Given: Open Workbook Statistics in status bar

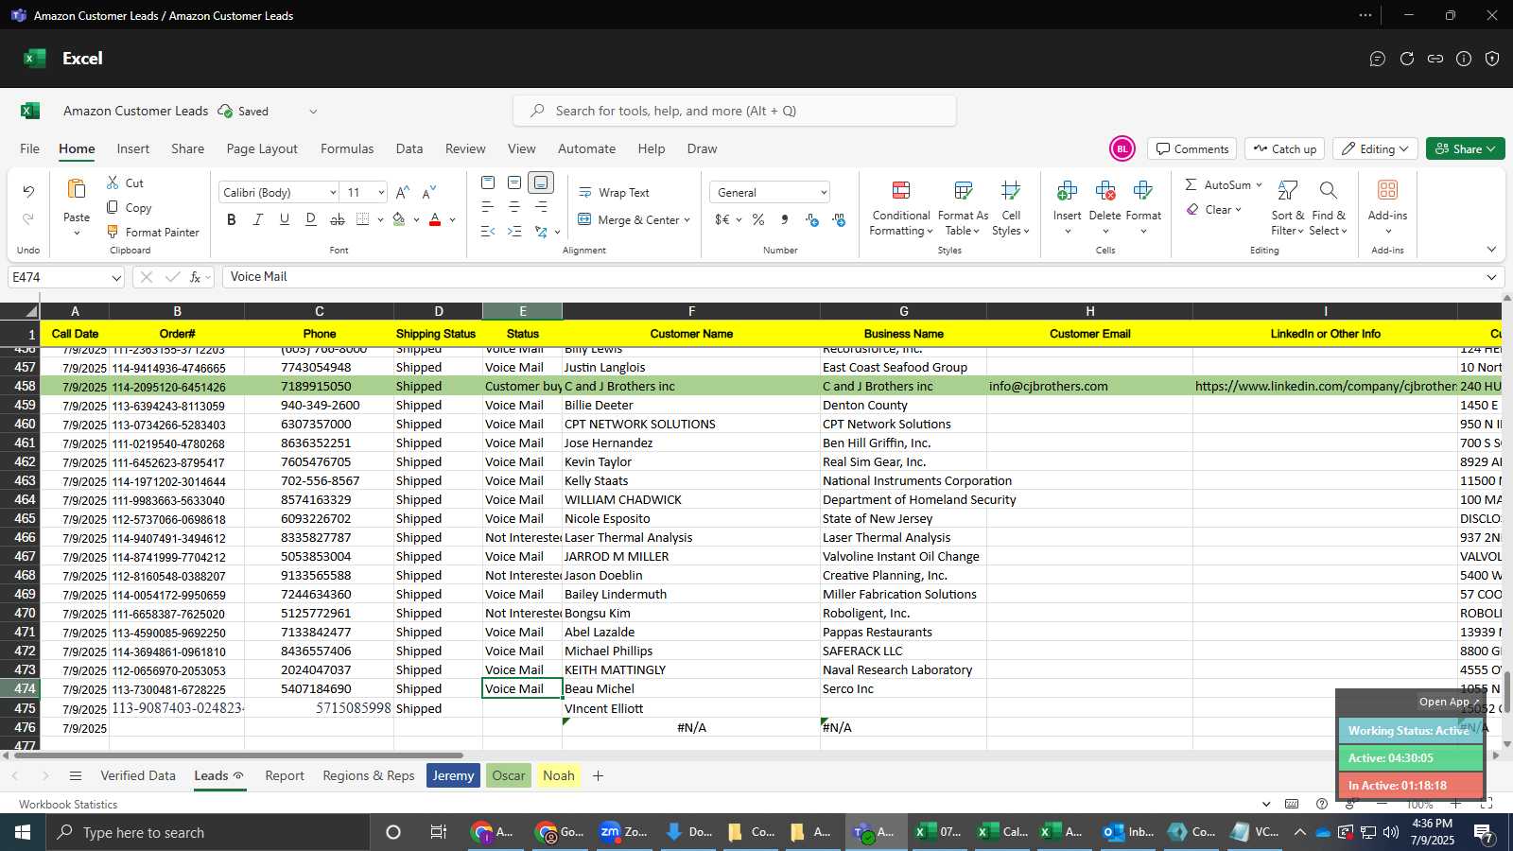Looking at the screenshot, I should 68,805.
